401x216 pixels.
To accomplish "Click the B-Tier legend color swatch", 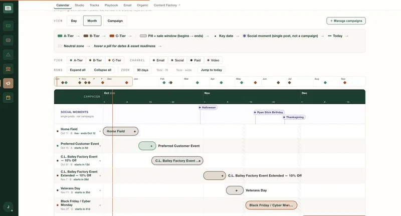I will click(x=86, y=36).
